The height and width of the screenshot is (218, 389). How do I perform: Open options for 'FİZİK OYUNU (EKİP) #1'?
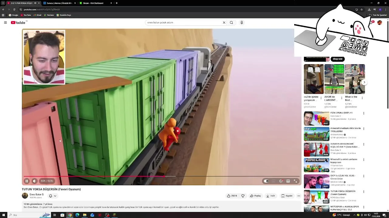tap(364, 113)
